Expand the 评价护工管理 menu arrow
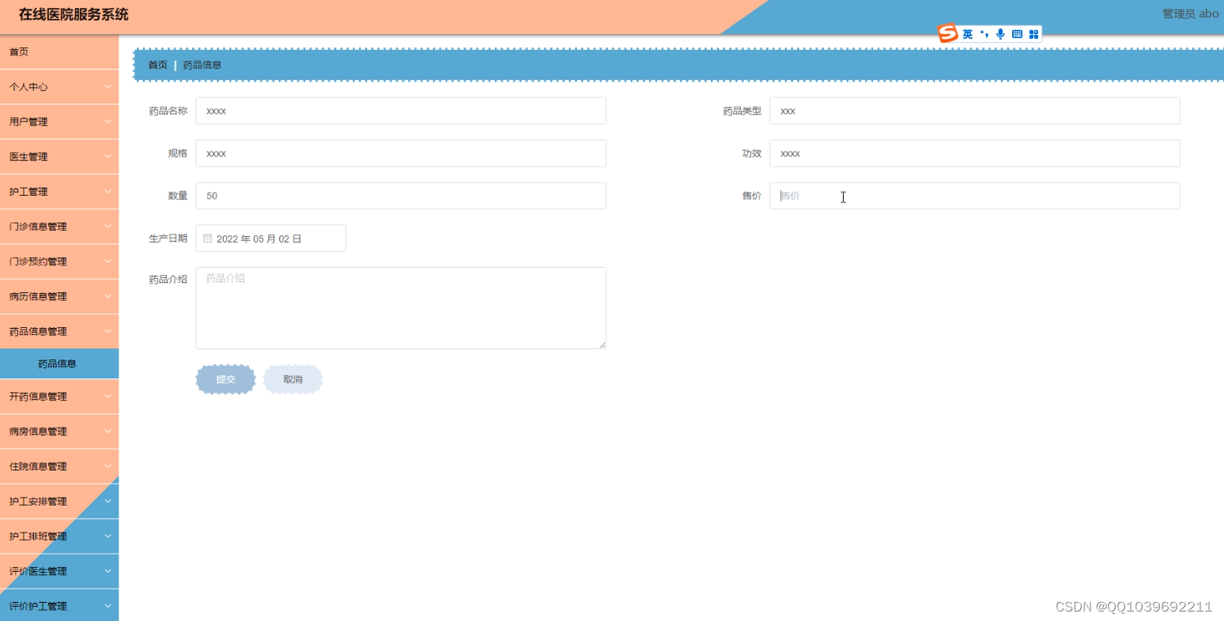The width and height of the screenshot is (1224, 621). point(108,606)
